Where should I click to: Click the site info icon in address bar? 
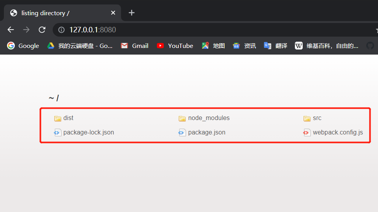point(62,30)
